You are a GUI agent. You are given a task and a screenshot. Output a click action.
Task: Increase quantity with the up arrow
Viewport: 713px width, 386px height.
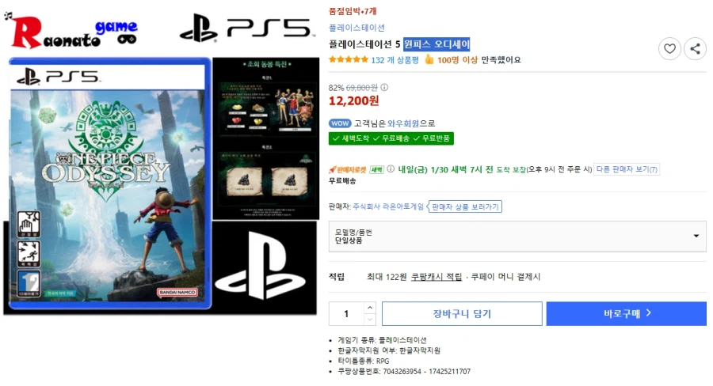coord(370,308)
